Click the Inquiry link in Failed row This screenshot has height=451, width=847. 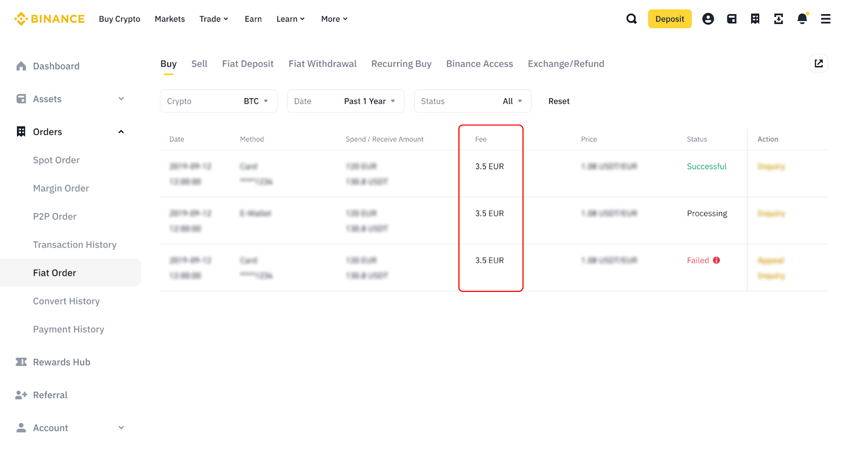(771, 276)
